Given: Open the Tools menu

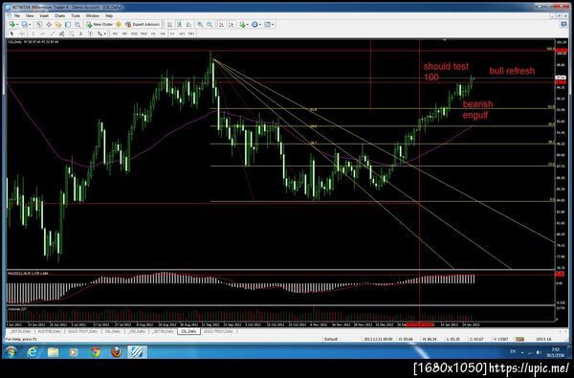Looking at the screenshot, I should coord(76,16).
